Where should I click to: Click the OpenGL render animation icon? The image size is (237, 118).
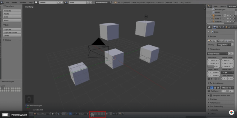pos(123,114)
